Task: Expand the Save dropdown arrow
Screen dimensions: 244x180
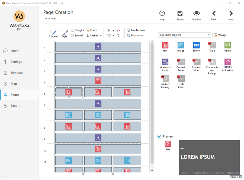Action: 183,20
